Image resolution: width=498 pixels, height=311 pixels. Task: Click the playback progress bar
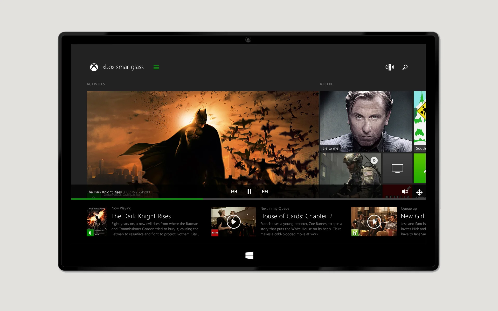pos(248,199)
